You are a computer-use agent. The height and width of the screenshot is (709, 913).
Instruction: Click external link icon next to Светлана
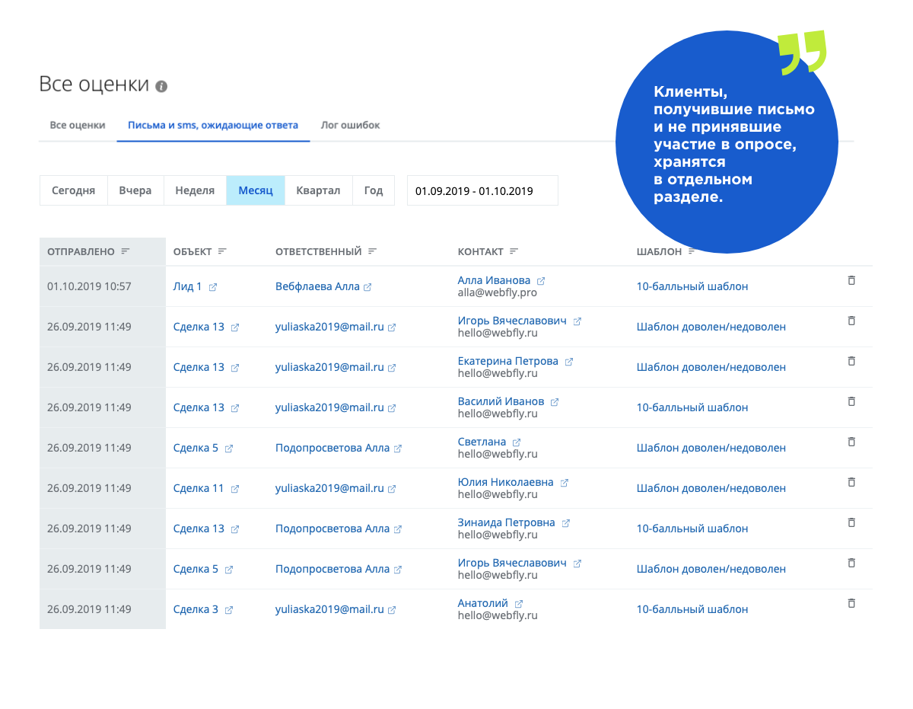517,442
